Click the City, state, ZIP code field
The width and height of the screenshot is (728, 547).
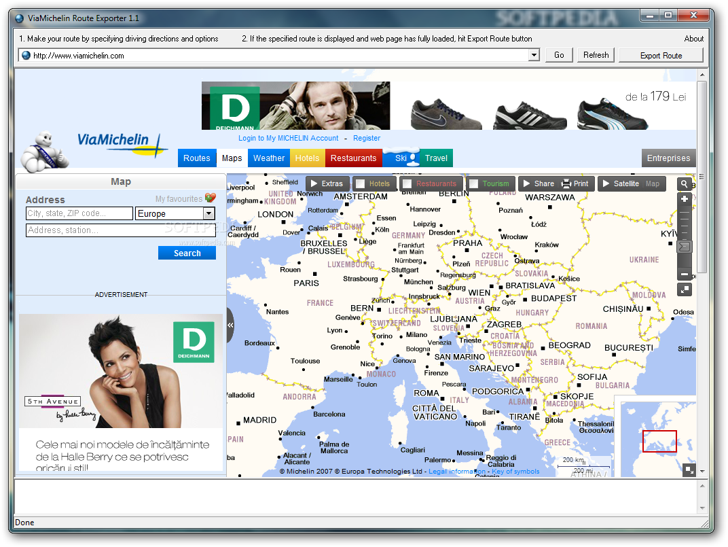click(x=79, y=213)
